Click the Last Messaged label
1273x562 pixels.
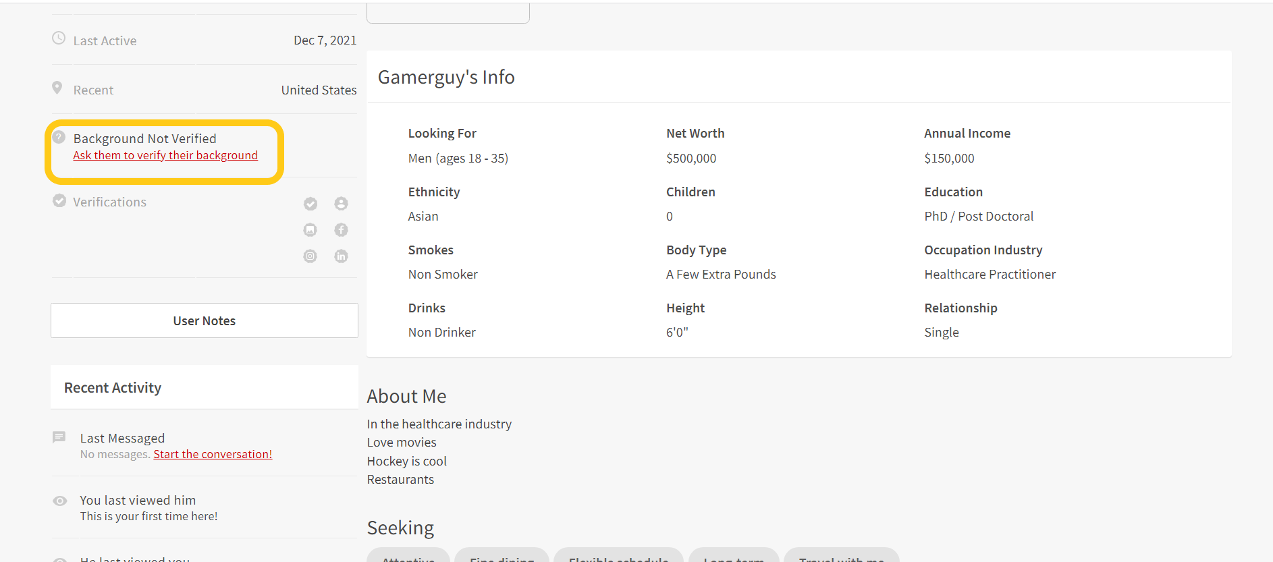(x=122, y=439)
